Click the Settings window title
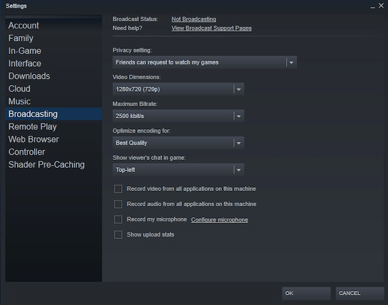The height and width of the screenshot is (305, 388). point(16,6)
